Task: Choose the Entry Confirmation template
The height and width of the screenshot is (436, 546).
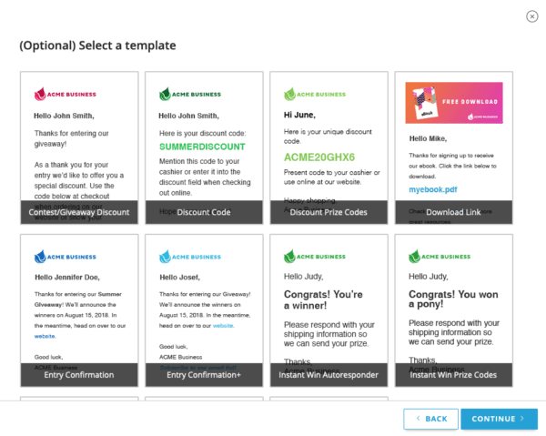Action: click(79, 310)
